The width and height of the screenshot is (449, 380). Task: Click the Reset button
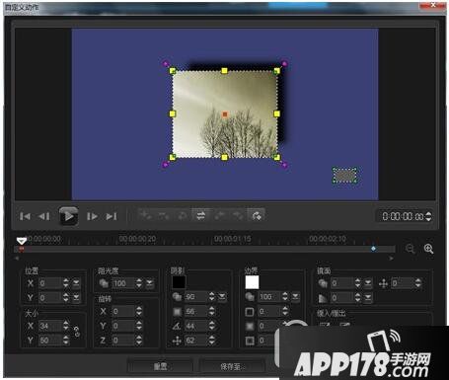[160, 366]
